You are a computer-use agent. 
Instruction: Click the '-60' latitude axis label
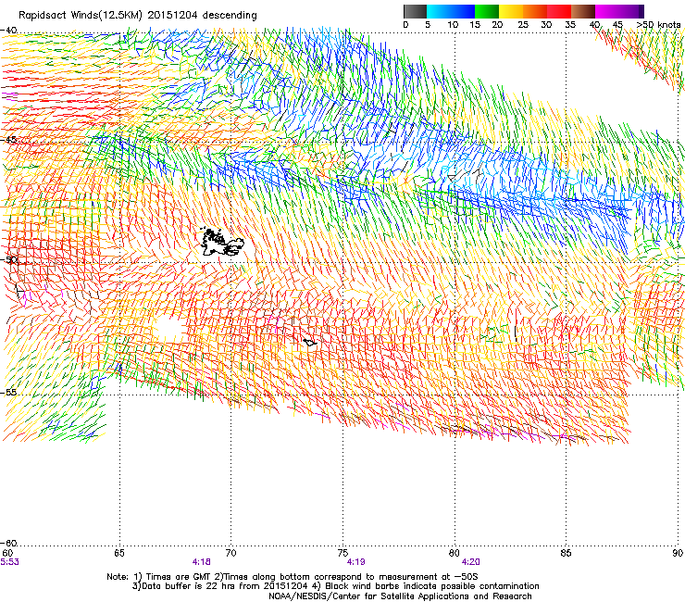point(8,543)
